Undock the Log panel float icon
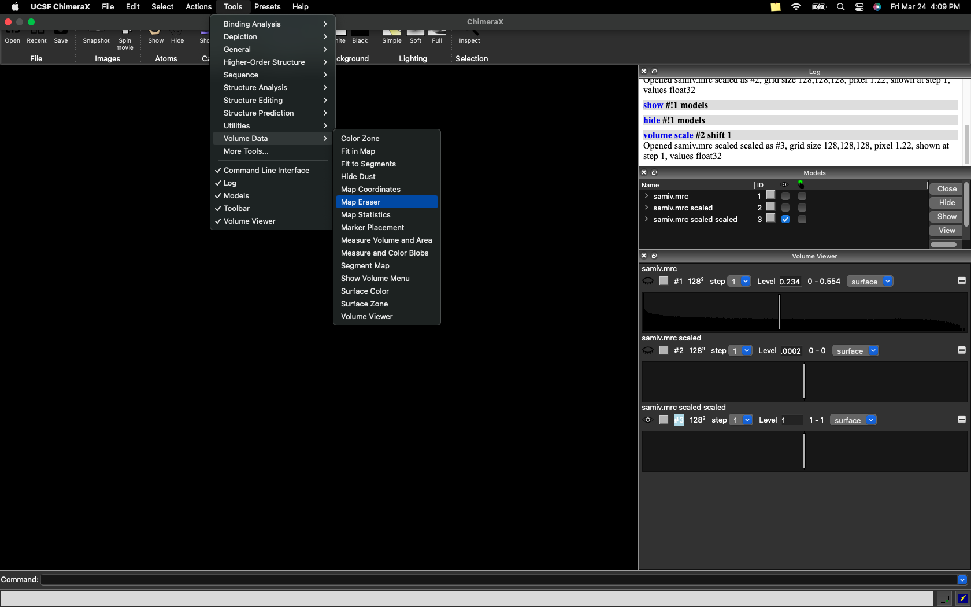 [654, 71]
